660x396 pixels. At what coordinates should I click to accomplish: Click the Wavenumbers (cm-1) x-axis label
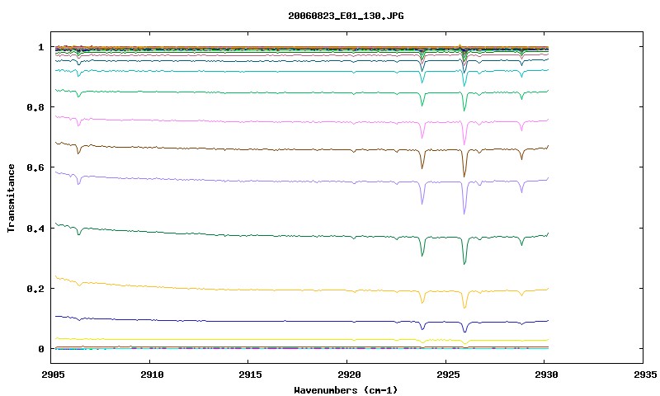346,390
